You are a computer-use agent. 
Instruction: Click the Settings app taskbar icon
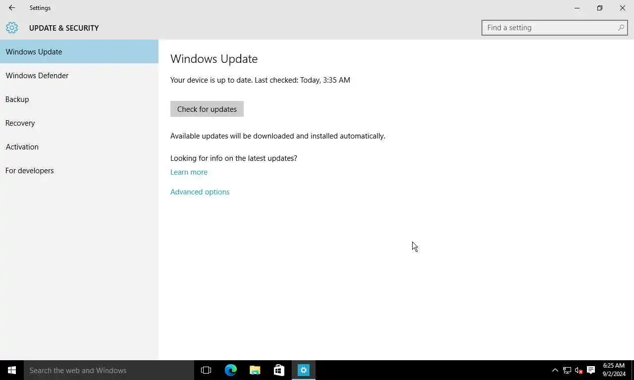[303, 370]
